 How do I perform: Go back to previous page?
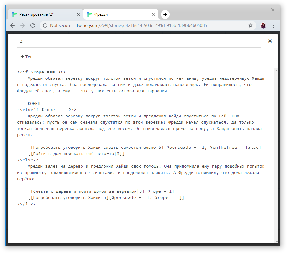[13, 25]
